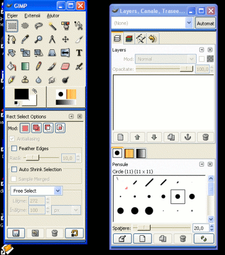Image resolution: width=225 pixels, height=255 pixels.
Task: Pick the Bucket Fill tool
Action: click(x=12, y=66)
